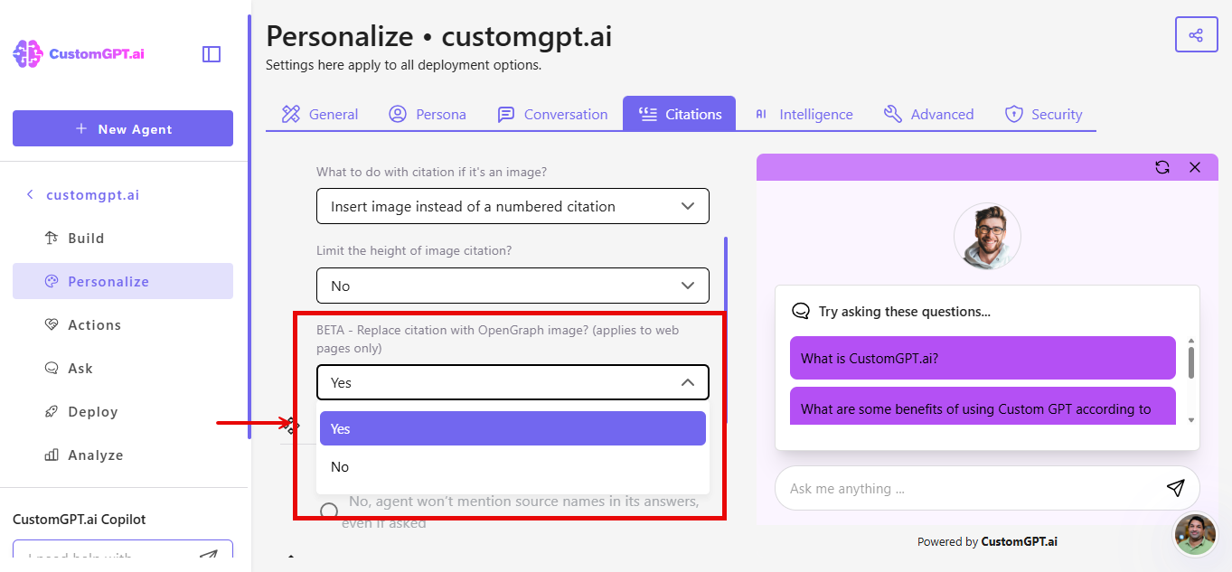This screenshot has height=572, width=1232.
Task: Refresh the chat preview with the refresh icon
Action: pos(1162,166)
